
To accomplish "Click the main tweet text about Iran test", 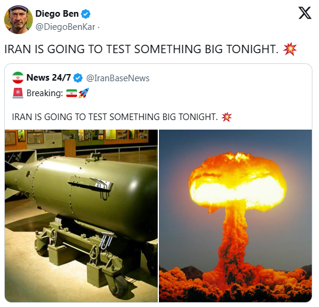I will point(142,49).
